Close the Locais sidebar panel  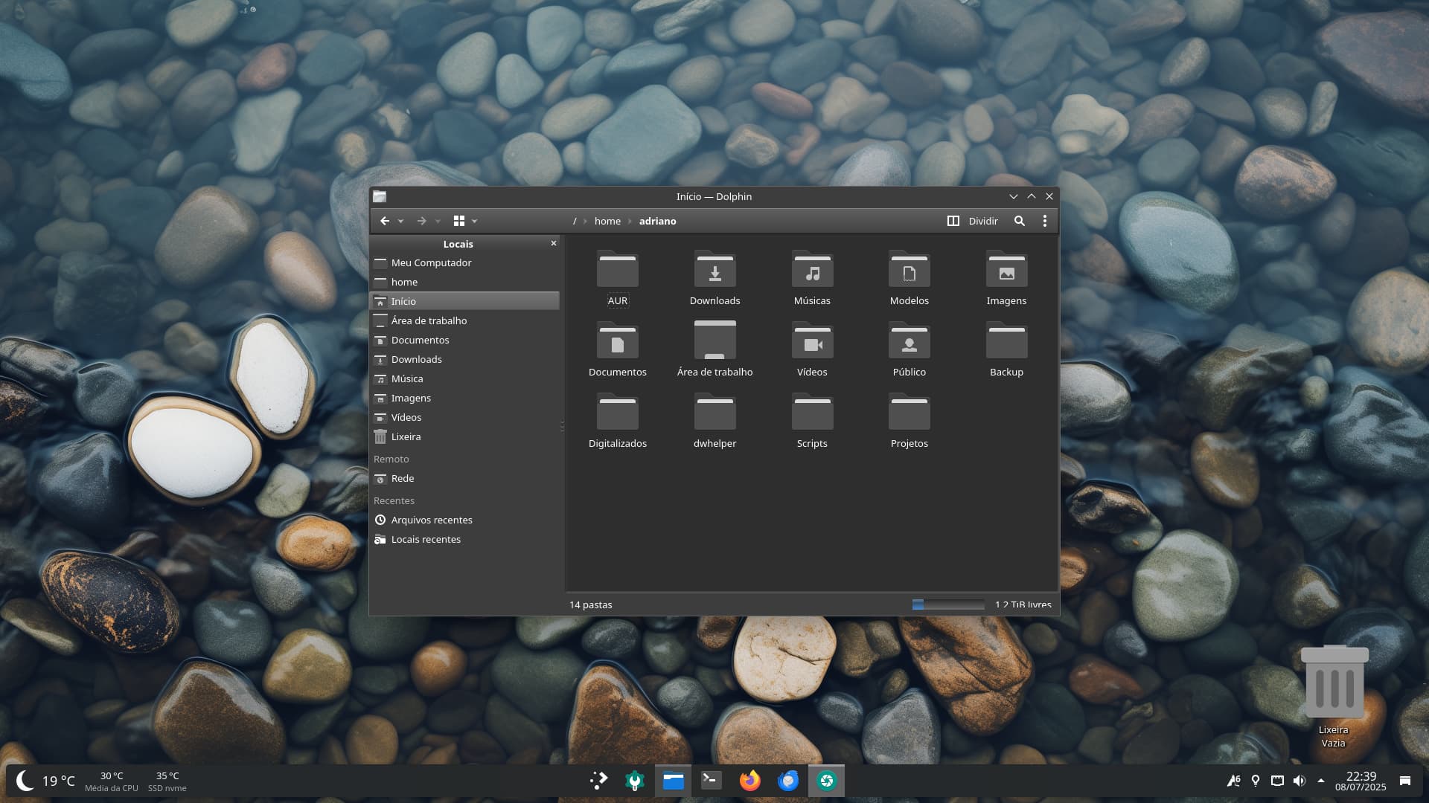tap(554, 243)
